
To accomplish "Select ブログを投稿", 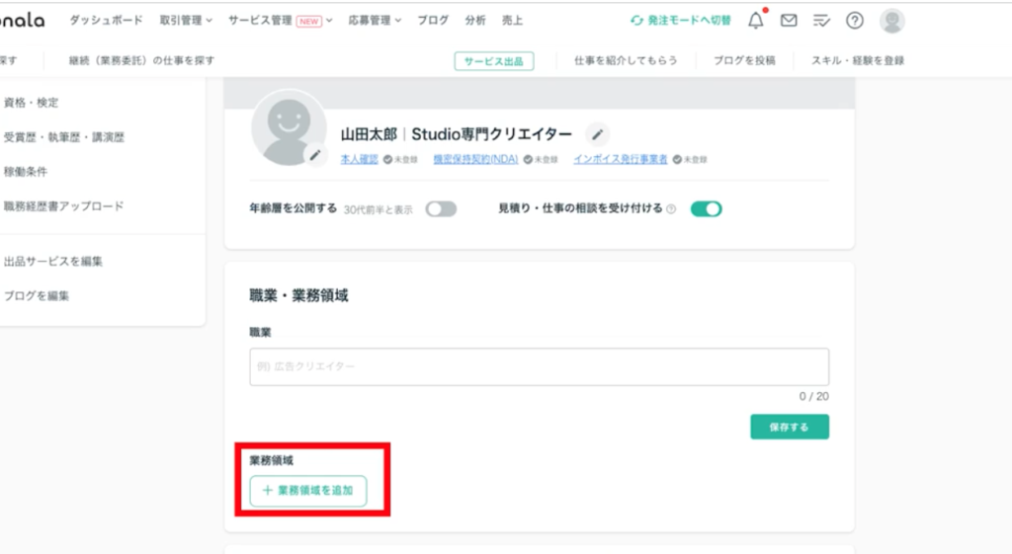I will [x=744, y=60].
